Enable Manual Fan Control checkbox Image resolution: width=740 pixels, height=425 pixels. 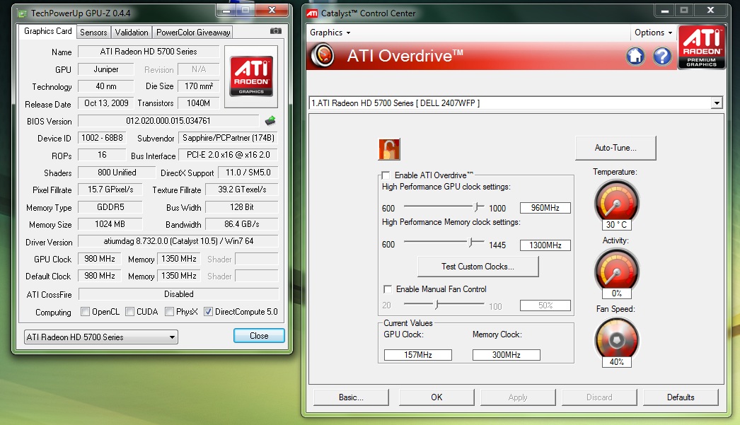click(388, 289)
